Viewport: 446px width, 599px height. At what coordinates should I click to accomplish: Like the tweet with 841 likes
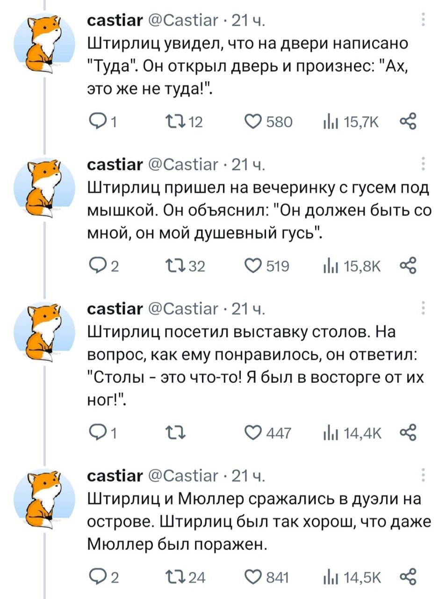(x=254, y=577)
